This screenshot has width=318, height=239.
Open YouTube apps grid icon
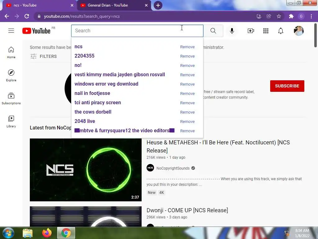[x=266, y=31]
